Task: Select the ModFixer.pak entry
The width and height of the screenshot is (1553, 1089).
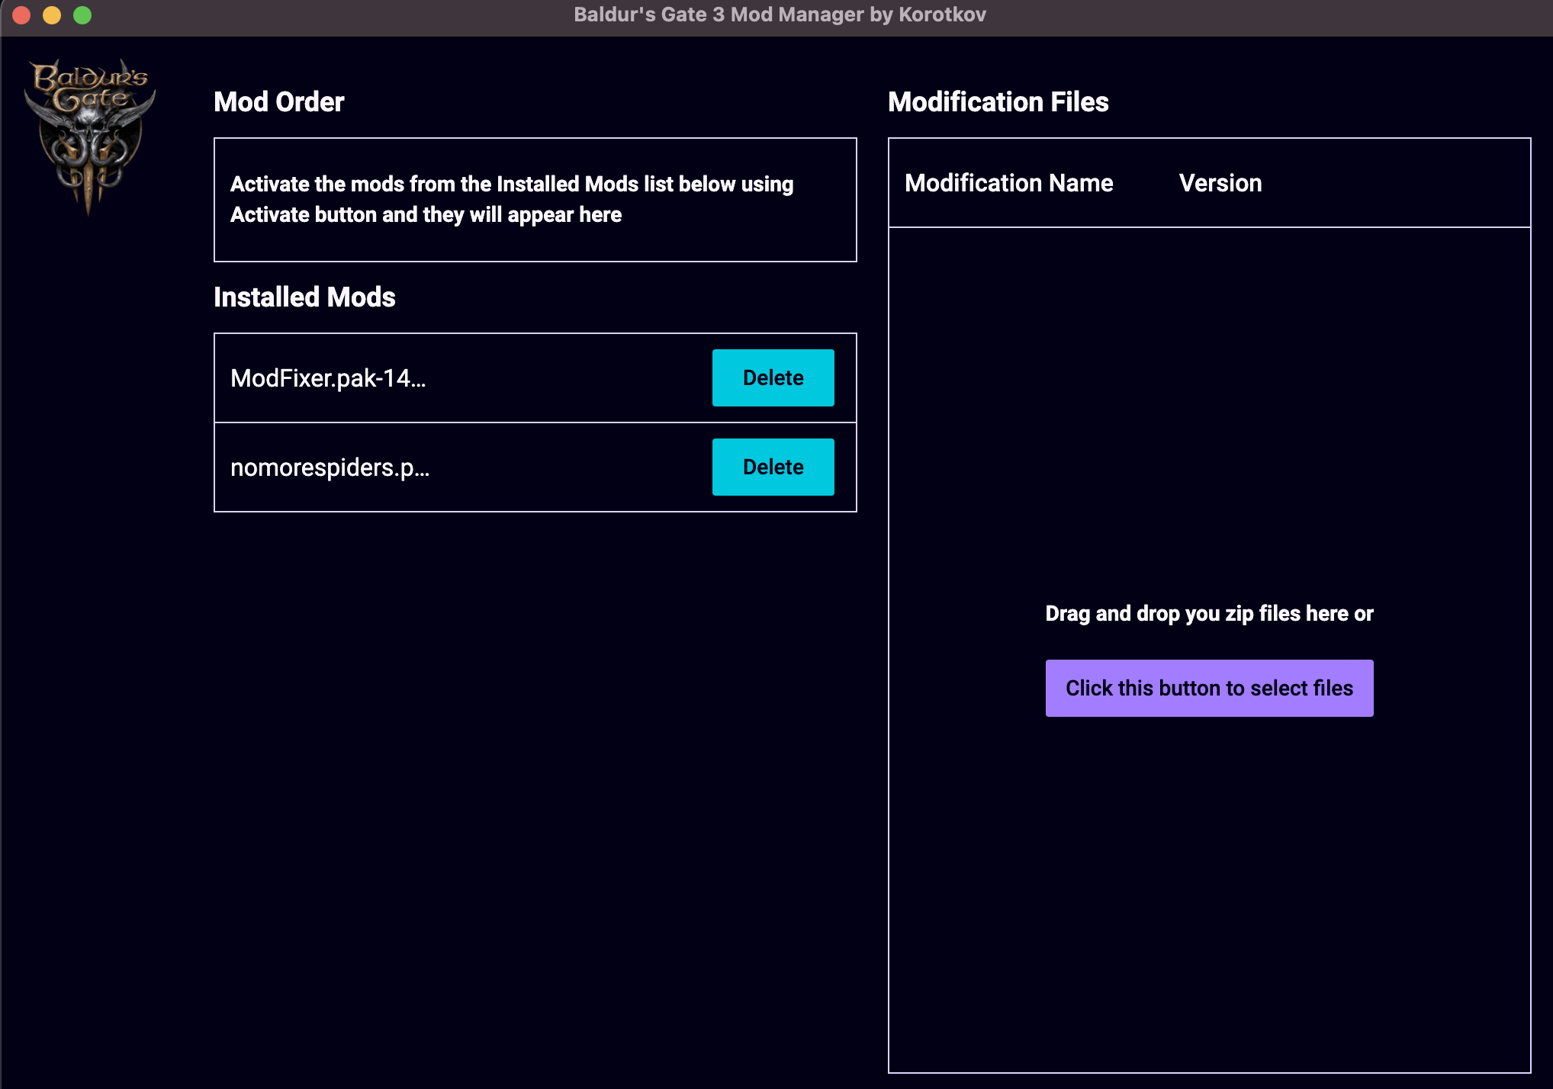Action: coord(328,377)
